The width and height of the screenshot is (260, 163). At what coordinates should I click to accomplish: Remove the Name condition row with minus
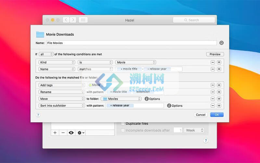point(213,69)
